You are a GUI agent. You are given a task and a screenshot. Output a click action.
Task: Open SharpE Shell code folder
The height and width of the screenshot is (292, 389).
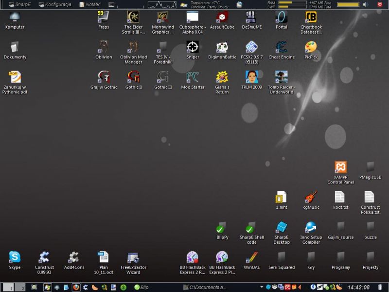(251, 233)
